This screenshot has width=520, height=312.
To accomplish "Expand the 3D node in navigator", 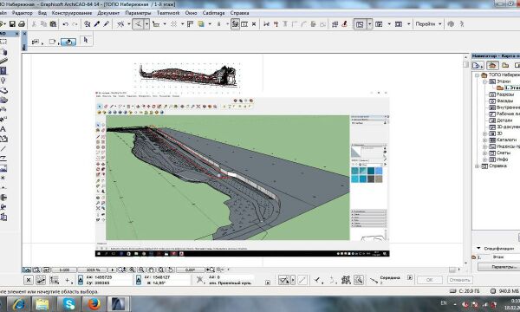I will (x=484, y=133).
